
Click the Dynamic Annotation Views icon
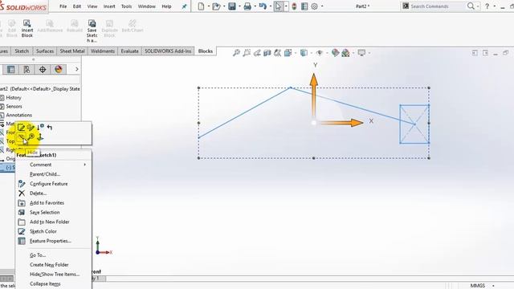point(277,53)
